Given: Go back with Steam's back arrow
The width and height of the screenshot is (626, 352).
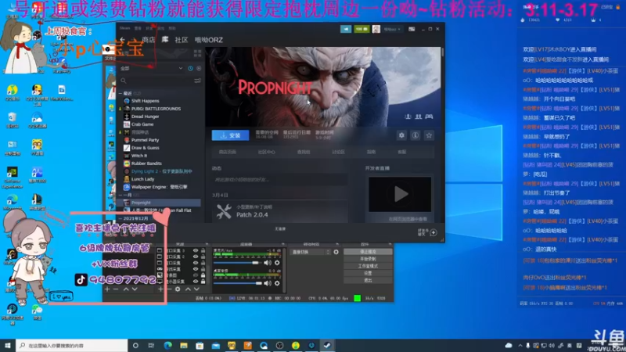Looking at the screenshot, I should pyautogui.click(x=123, y=40).
